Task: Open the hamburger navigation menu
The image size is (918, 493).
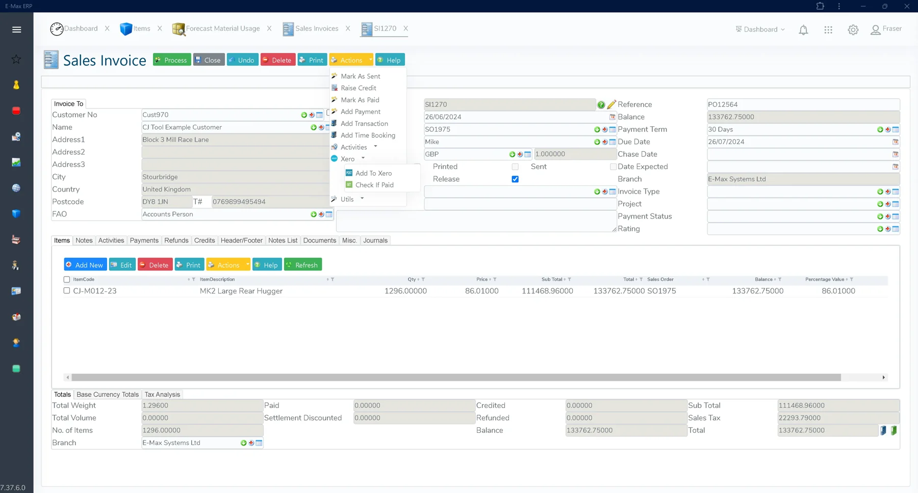Action: pyautogui.click(x=16, y=30)
